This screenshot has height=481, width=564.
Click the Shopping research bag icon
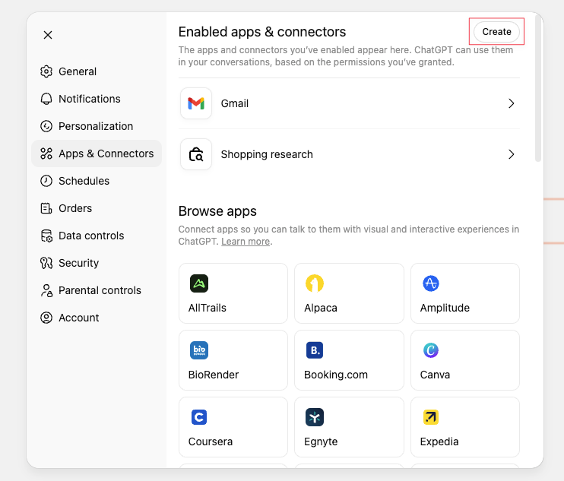(x=196, y=154)
